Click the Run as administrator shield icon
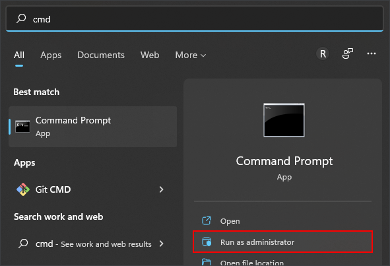 pyautogui.click(x=207, y=242)
